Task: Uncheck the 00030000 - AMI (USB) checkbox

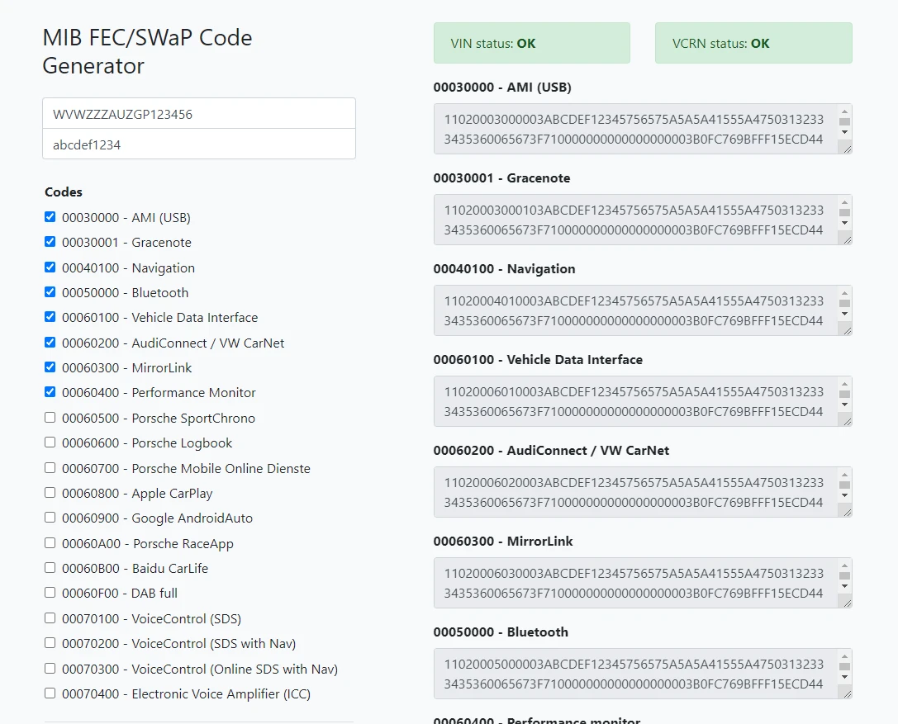Action: click(x=50, y=217)
